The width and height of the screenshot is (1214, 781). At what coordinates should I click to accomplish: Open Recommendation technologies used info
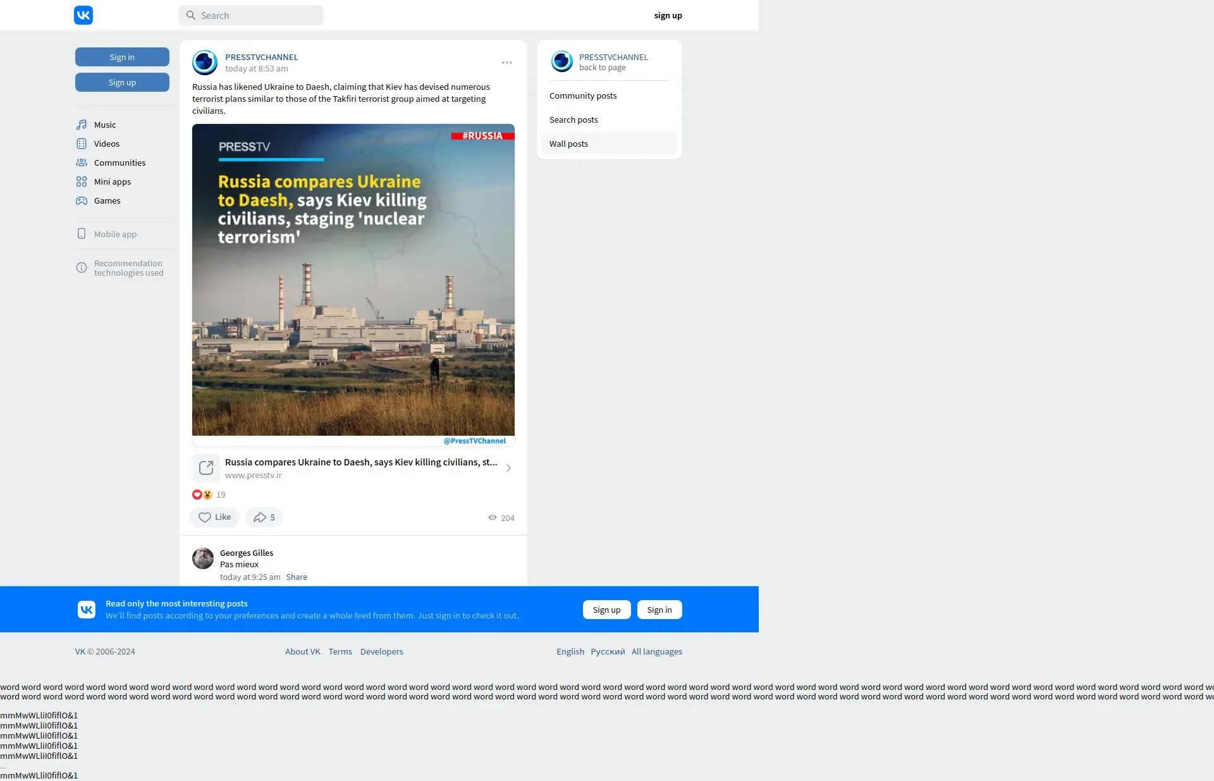(128, 268)
